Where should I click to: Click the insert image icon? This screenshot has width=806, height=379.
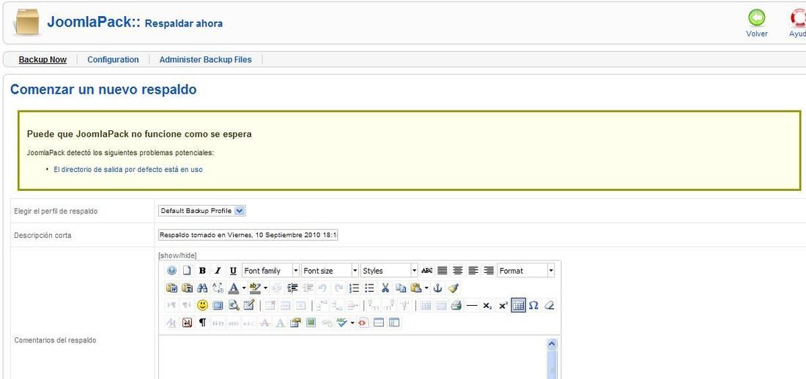[311, 323]
